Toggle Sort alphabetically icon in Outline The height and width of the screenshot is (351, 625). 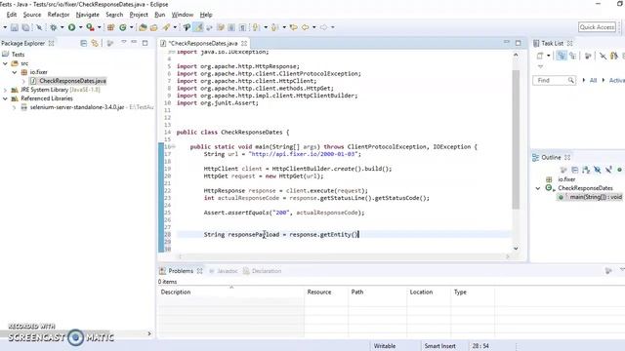586,170
